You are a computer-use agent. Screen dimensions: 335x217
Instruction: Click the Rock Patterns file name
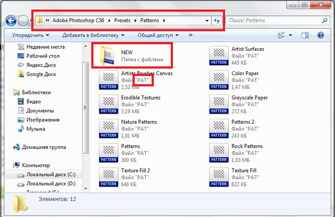pos(247,146)
